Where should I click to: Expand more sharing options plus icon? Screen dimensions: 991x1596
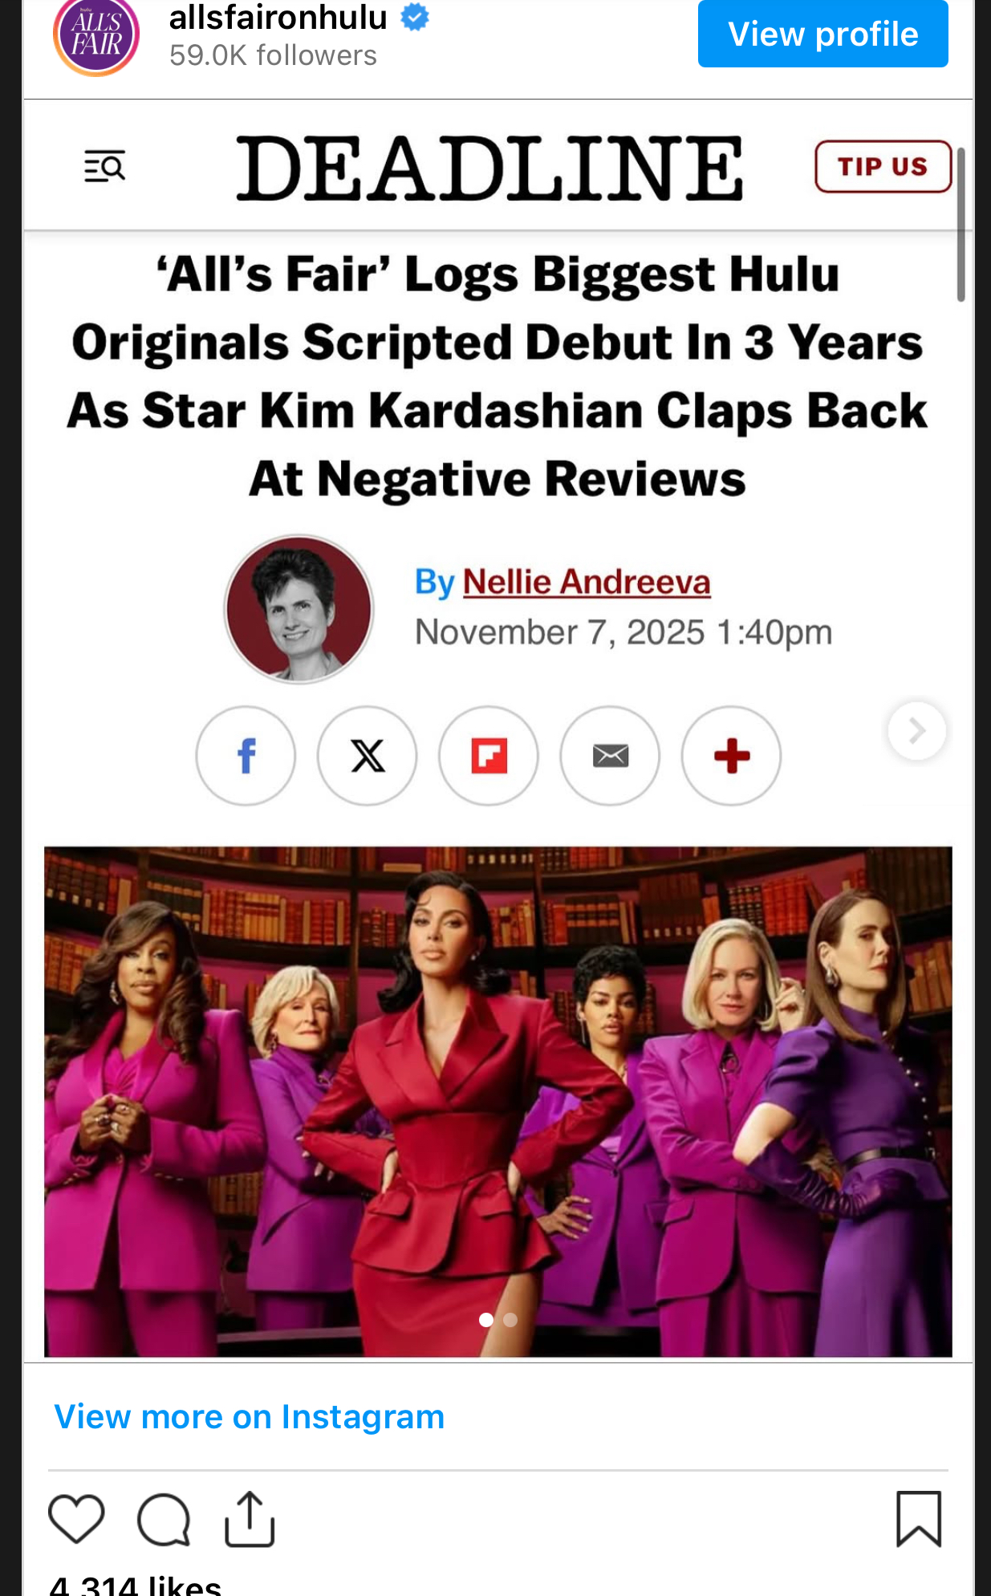pos(731,756)
